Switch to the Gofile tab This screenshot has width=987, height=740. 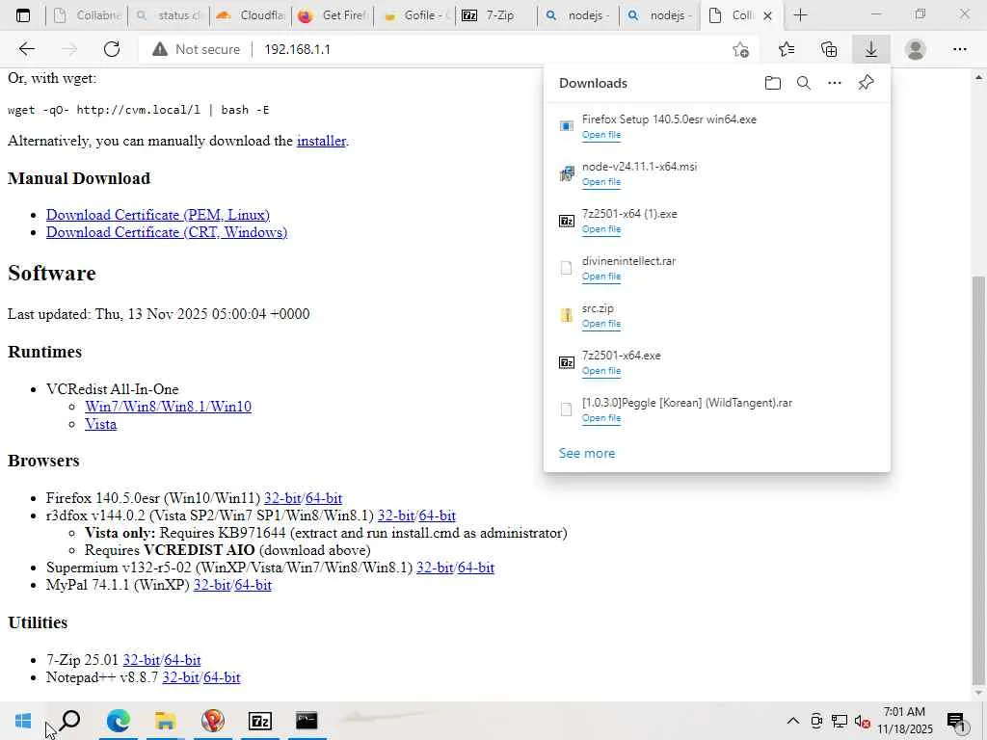point(414,15)
